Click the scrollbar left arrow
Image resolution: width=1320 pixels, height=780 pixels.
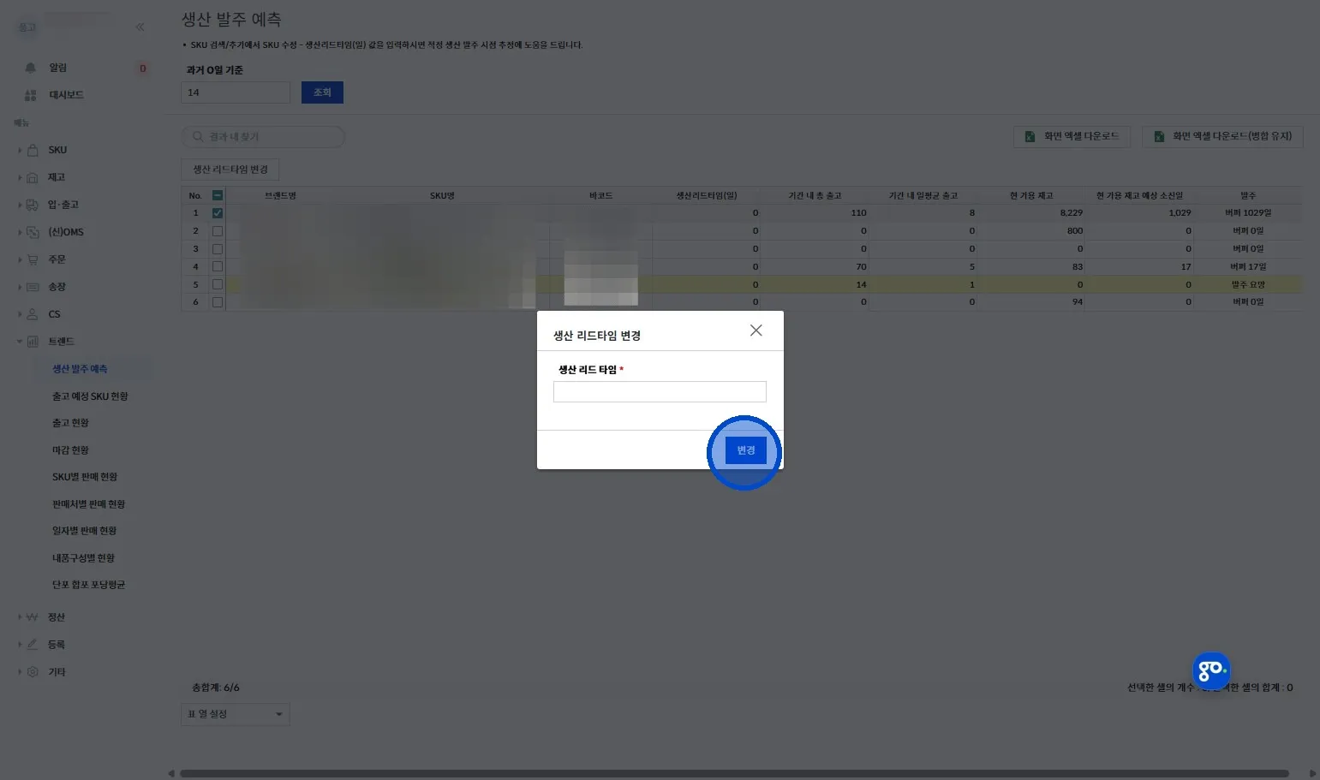point(171,774)
